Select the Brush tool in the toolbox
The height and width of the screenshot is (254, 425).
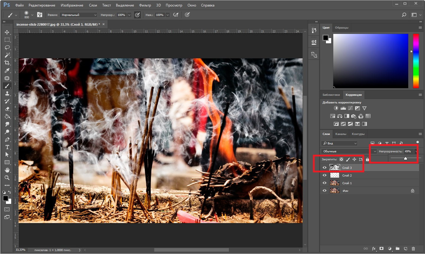point(7,86)
